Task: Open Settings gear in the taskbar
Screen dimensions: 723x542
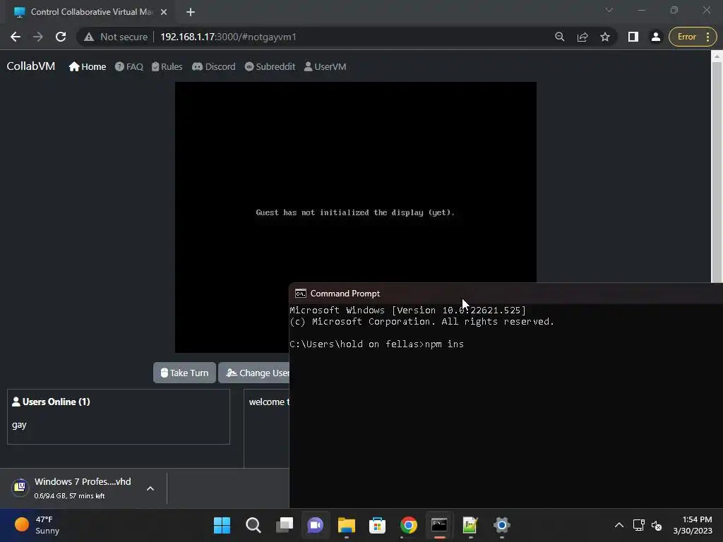Action: pyautogui.click(x=502, y=525)
